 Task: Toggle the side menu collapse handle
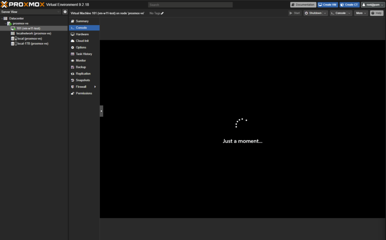(x=101, y=111)
